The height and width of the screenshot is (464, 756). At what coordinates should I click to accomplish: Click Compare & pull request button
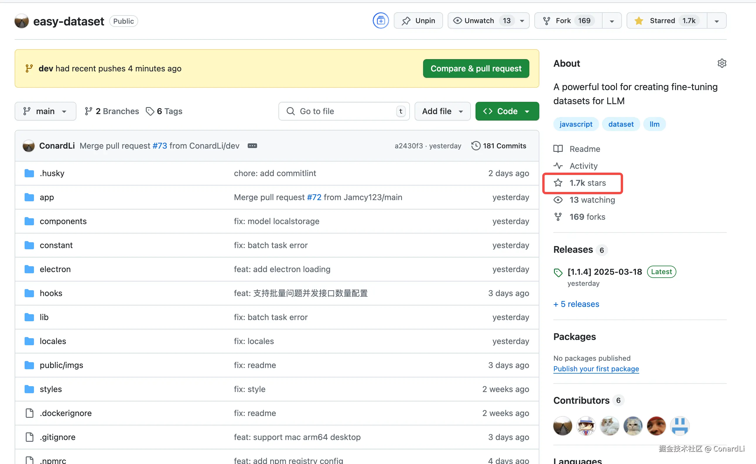pos(476,68)
